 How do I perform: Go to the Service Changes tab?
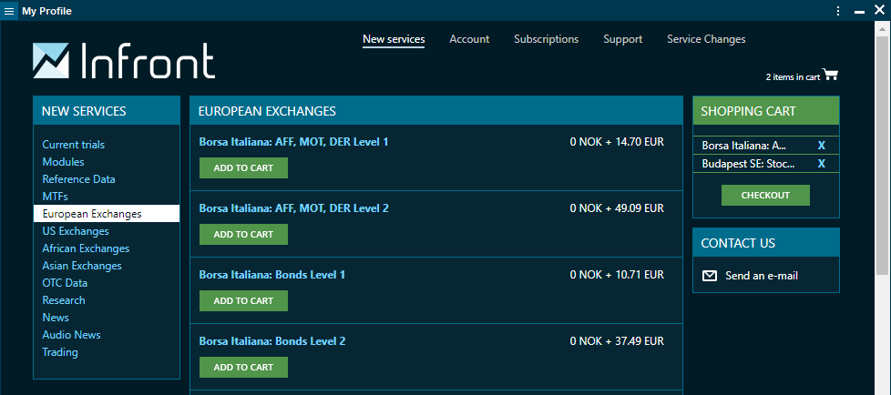tap(706, 39)
